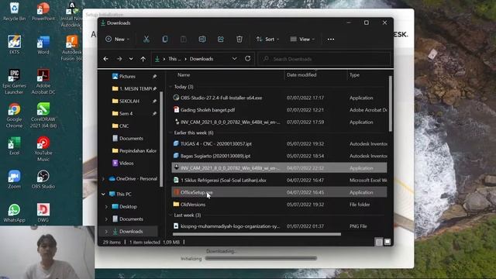Open Adobe Acrobat DC shortcut
The width and height of the screenshot is (496, 279).
(x=43, y=81)
